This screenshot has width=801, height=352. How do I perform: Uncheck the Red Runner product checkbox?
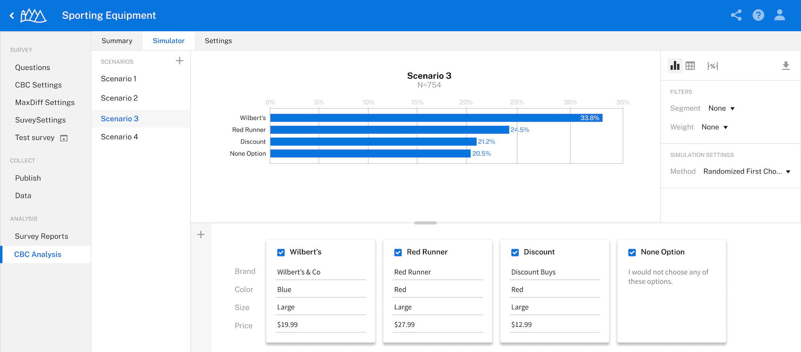click(x=398, y=252)
